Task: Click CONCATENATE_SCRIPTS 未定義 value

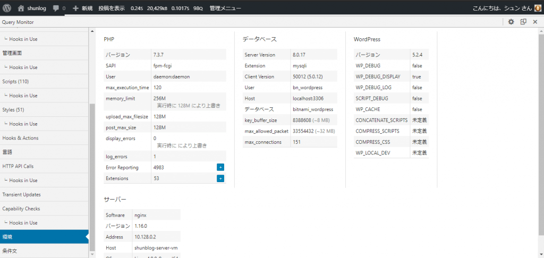Action: point(420,121)
